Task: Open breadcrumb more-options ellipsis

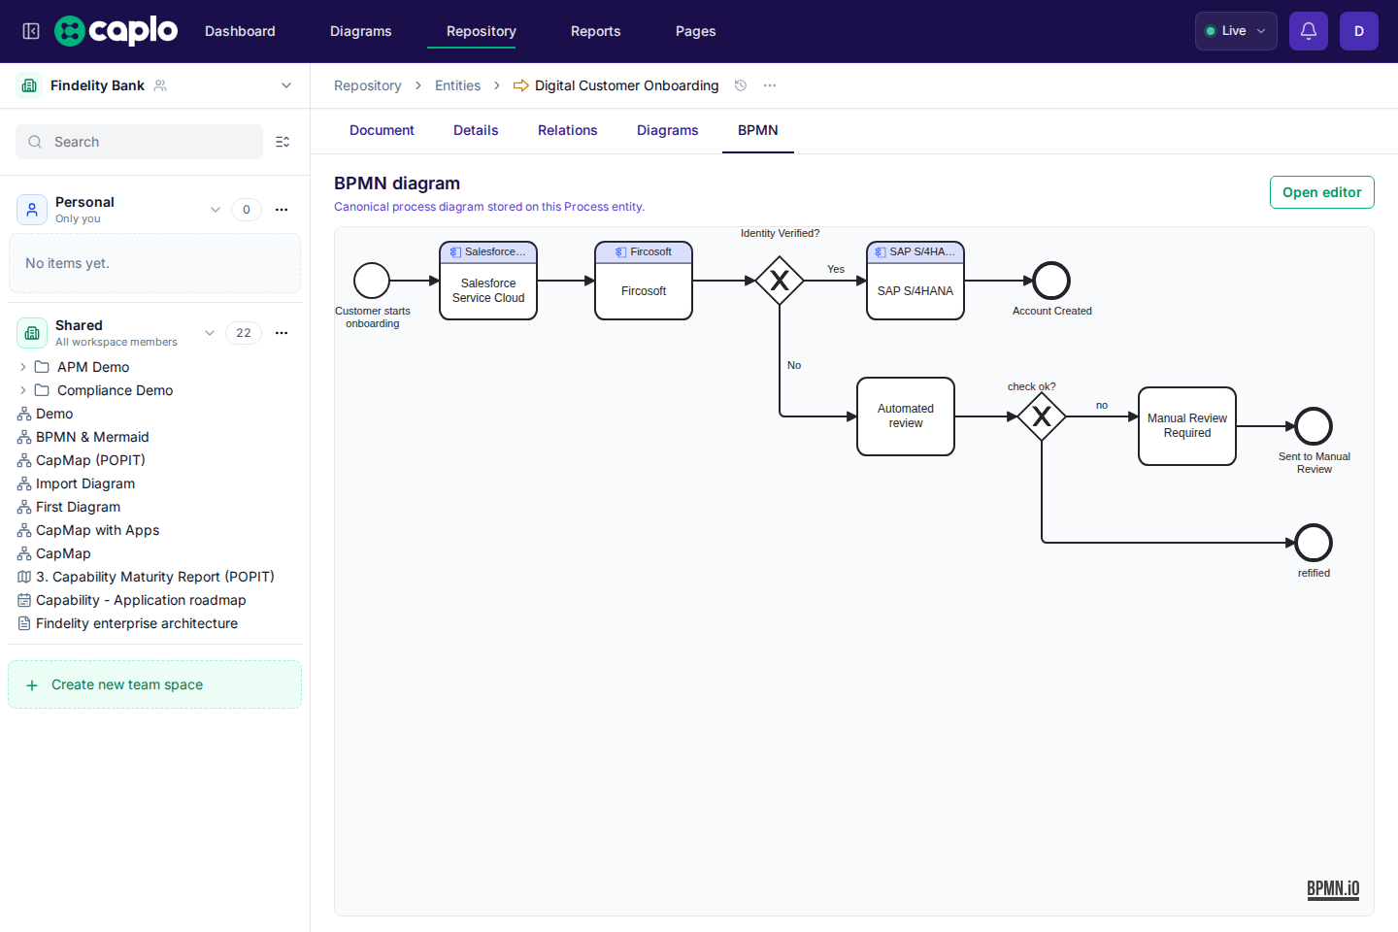Action: pos(770,85)
